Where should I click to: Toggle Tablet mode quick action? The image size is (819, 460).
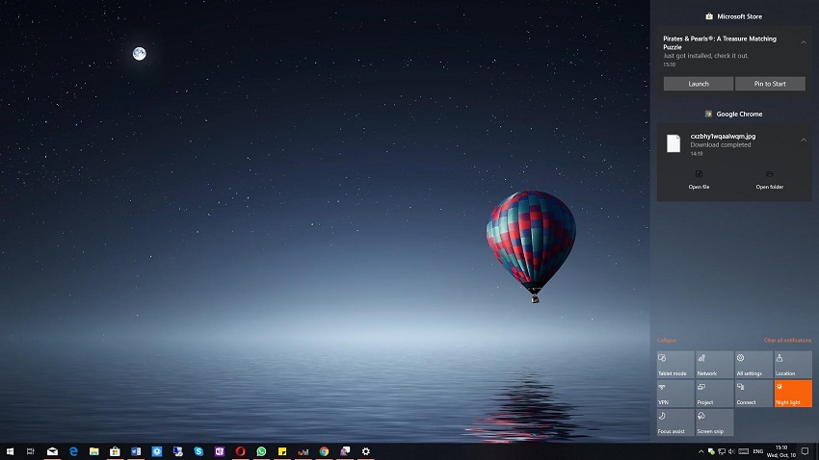674,365
